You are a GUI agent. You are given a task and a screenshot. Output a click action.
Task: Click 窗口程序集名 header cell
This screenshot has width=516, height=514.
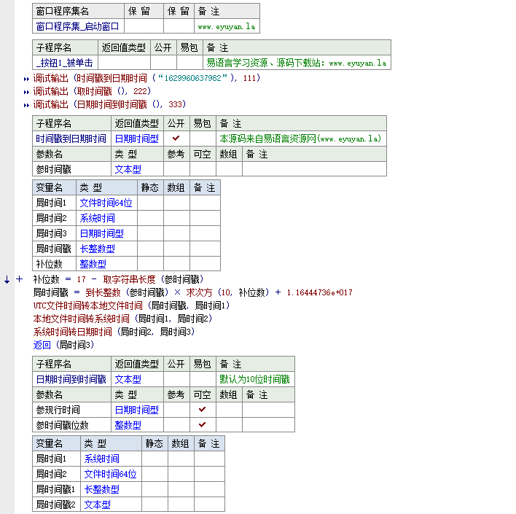click(78, 11)
